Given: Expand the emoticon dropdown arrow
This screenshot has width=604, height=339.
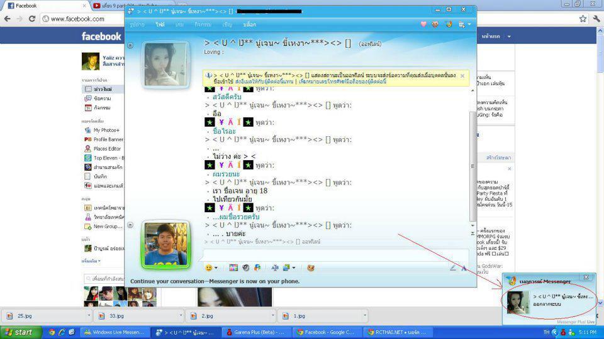Looking at the screenshot, I should pyautogui.click(x=216, y=269).
